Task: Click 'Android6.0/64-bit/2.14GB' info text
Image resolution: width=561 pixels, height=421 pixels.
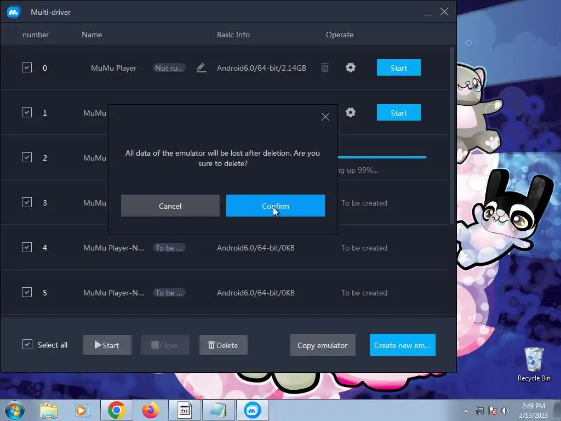Action: [x=261, y=68]
